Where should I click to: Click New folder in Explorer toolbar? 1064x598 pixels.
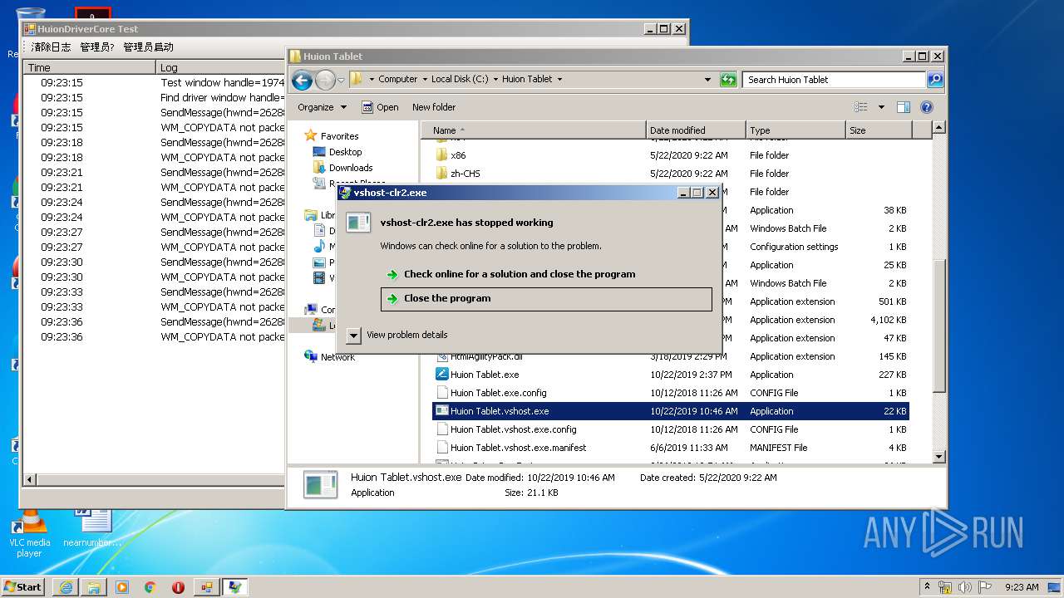pyautogui.click(x=434, y=107)
